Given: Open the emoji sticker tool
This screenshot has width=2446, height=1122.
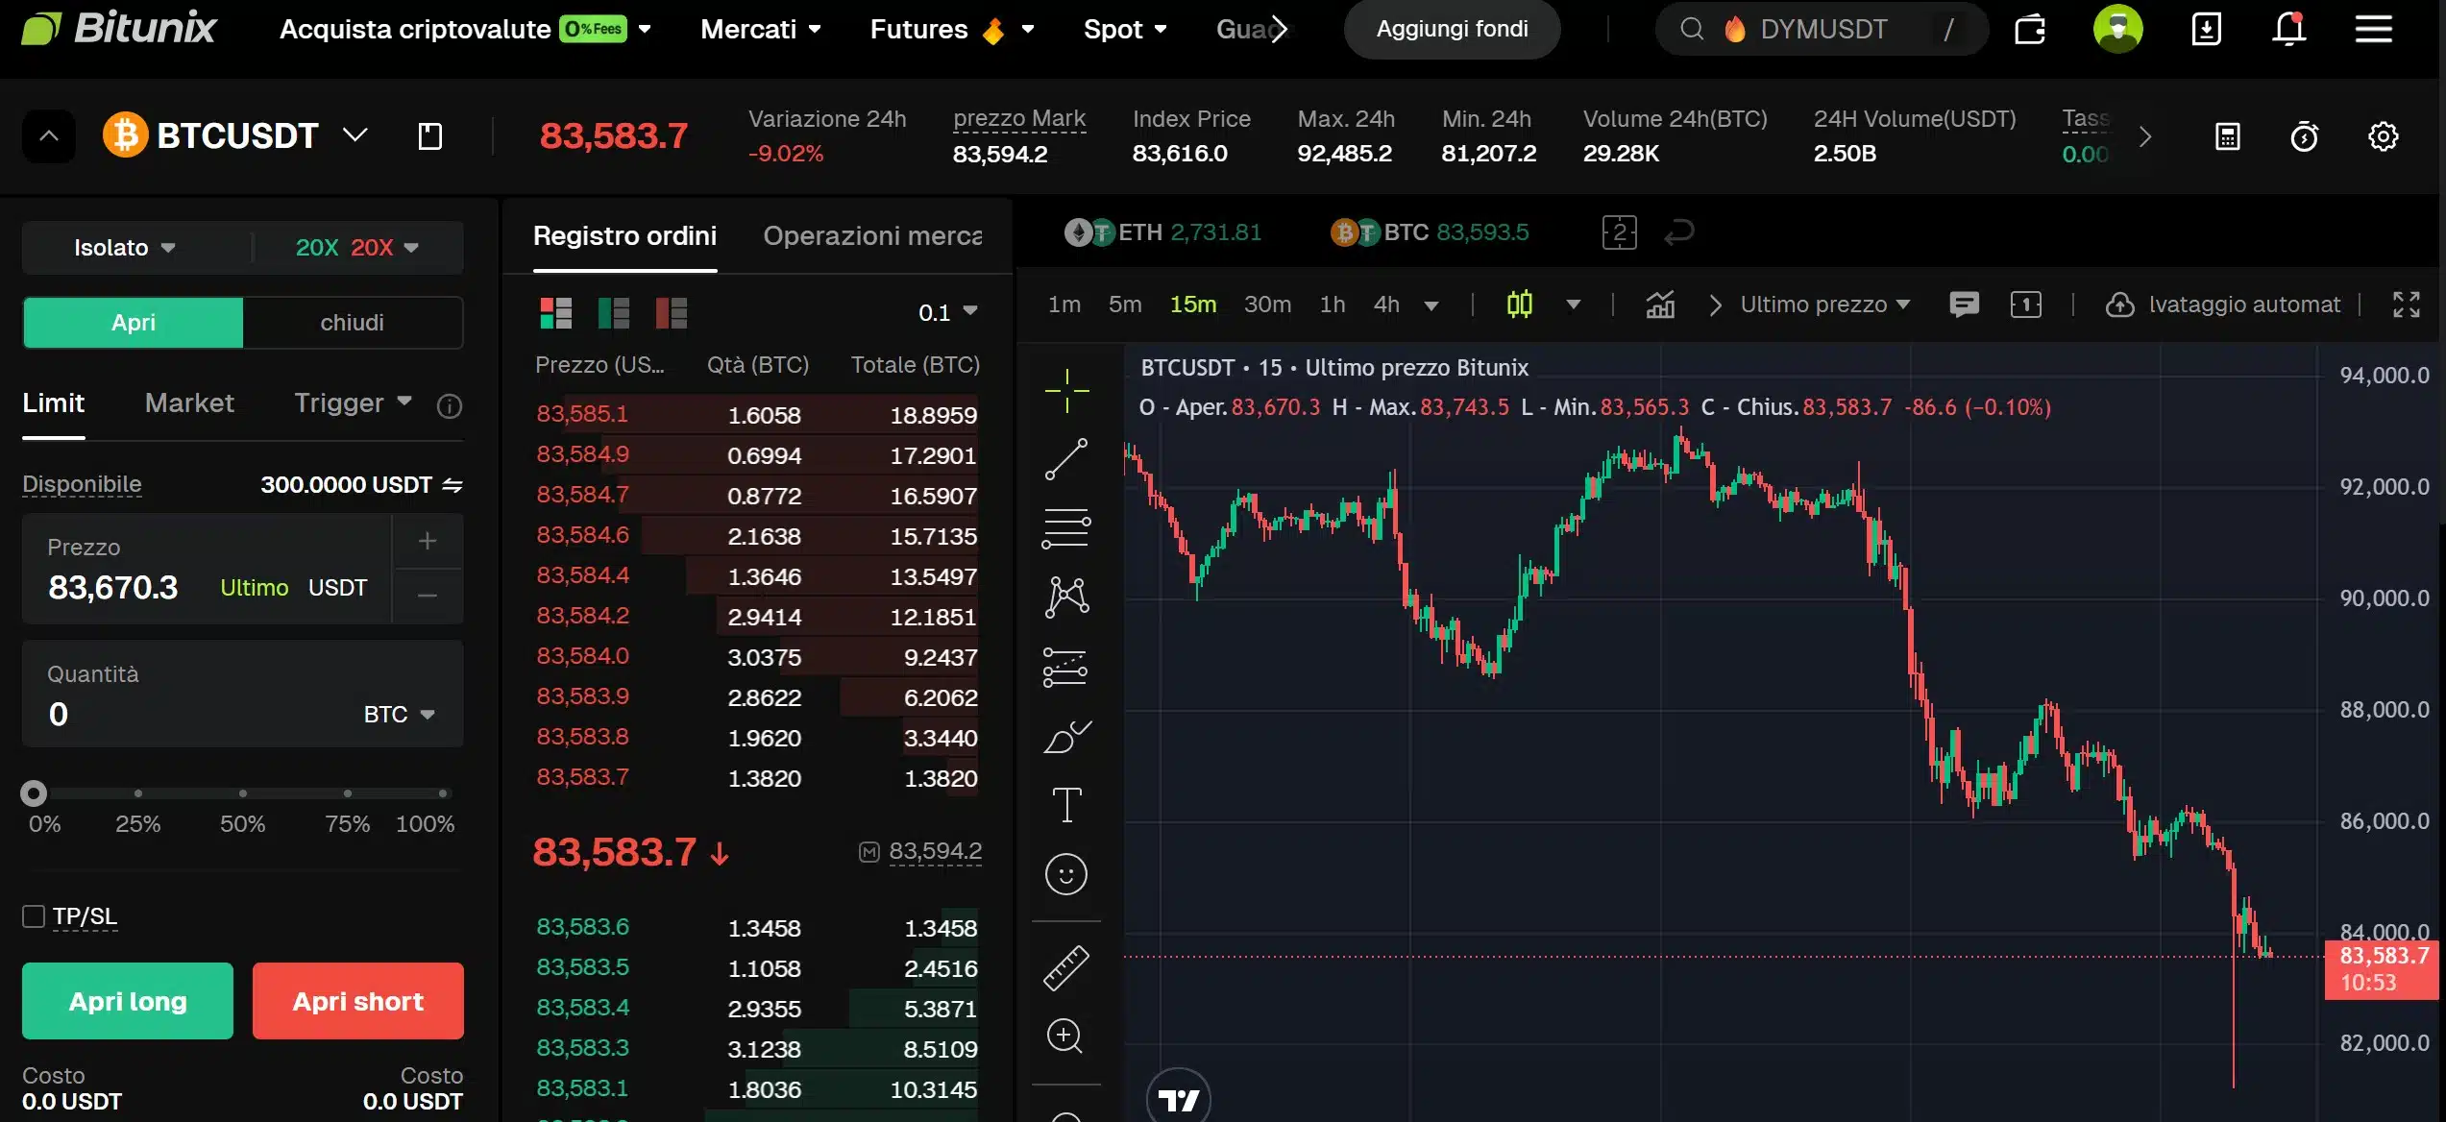Looking at the screenshot, I should point(1065,874).
